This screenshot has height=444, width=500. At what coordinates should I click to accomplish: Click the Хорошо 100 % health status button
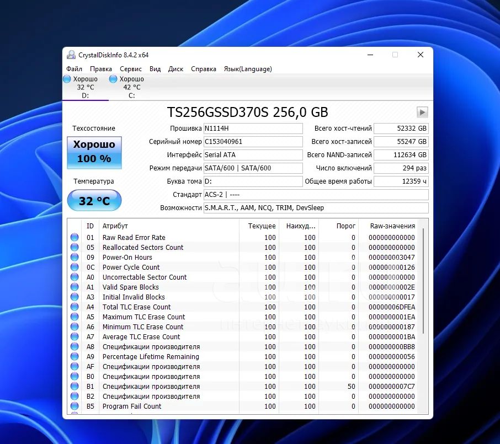pyautogui.click(x=94, y=152)
